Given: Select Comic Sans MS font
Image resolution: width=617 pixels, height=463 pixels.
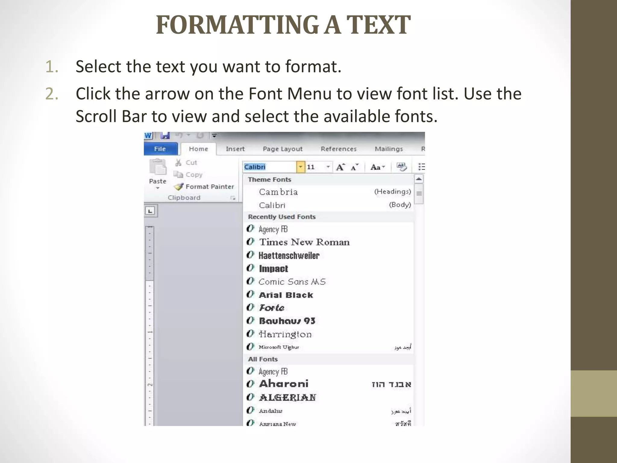Looking at the screenshot, I should (x=328, y=282).
